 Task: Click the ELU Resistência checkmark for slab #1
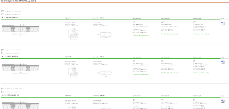coord(134,22)
